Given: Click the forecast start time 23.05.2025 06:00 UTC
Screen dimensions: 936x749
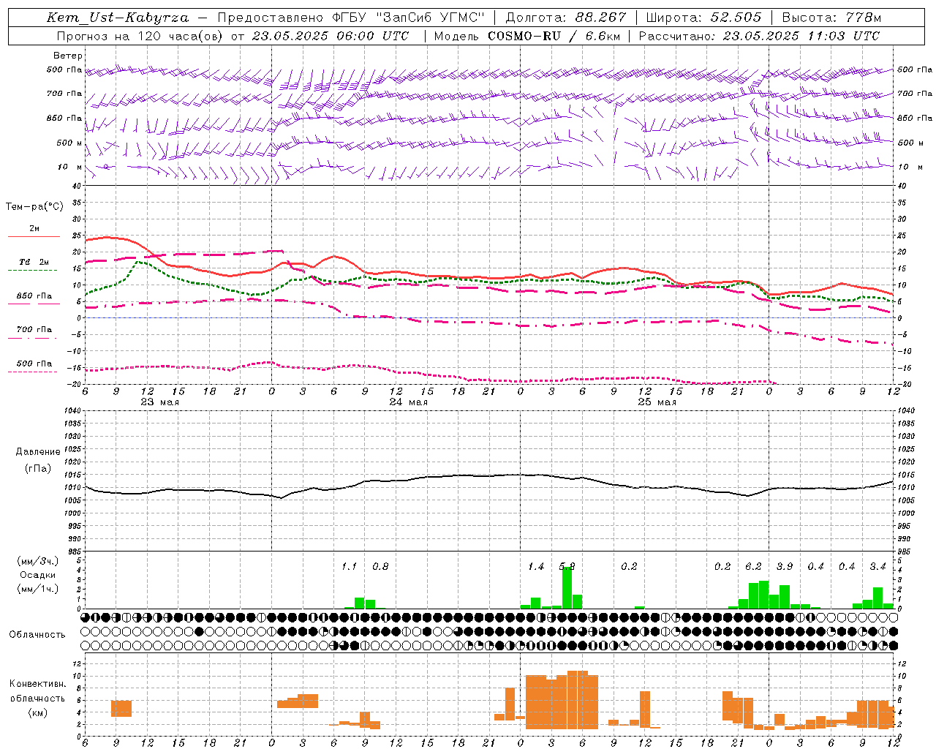Looking at the screenshot, I should (x=330, y=36).
